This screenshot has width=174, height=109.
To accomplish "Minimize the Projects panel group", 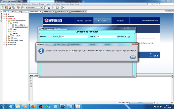I will coord(27,12).
